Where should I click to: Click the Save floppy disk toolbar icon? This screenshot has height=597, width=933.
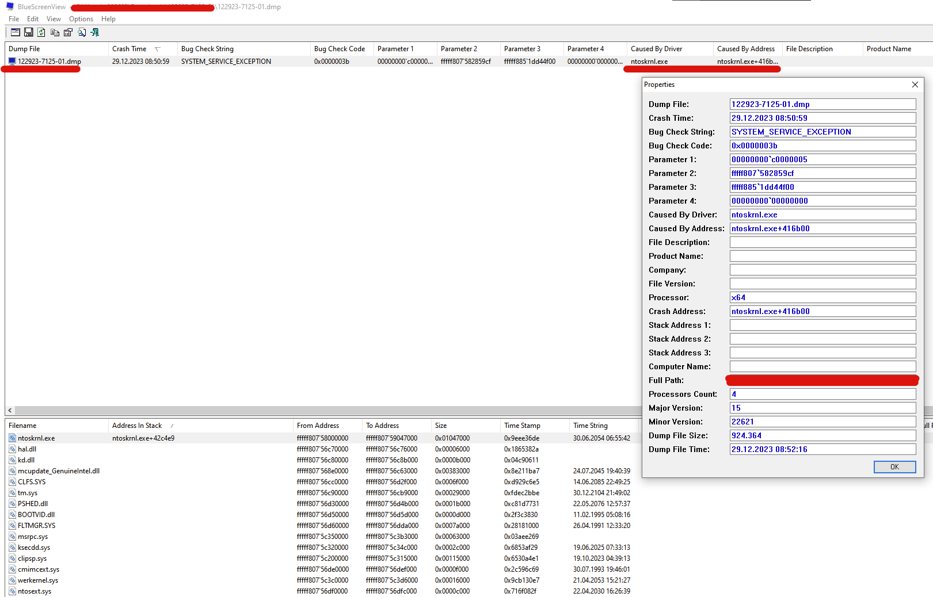pyautogui.click(x=29, y=33)
